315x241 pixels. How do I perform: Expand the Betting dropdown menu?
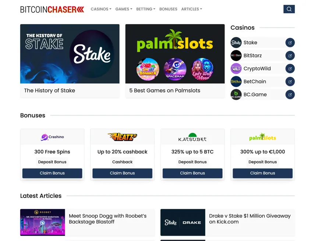point(146,9)
